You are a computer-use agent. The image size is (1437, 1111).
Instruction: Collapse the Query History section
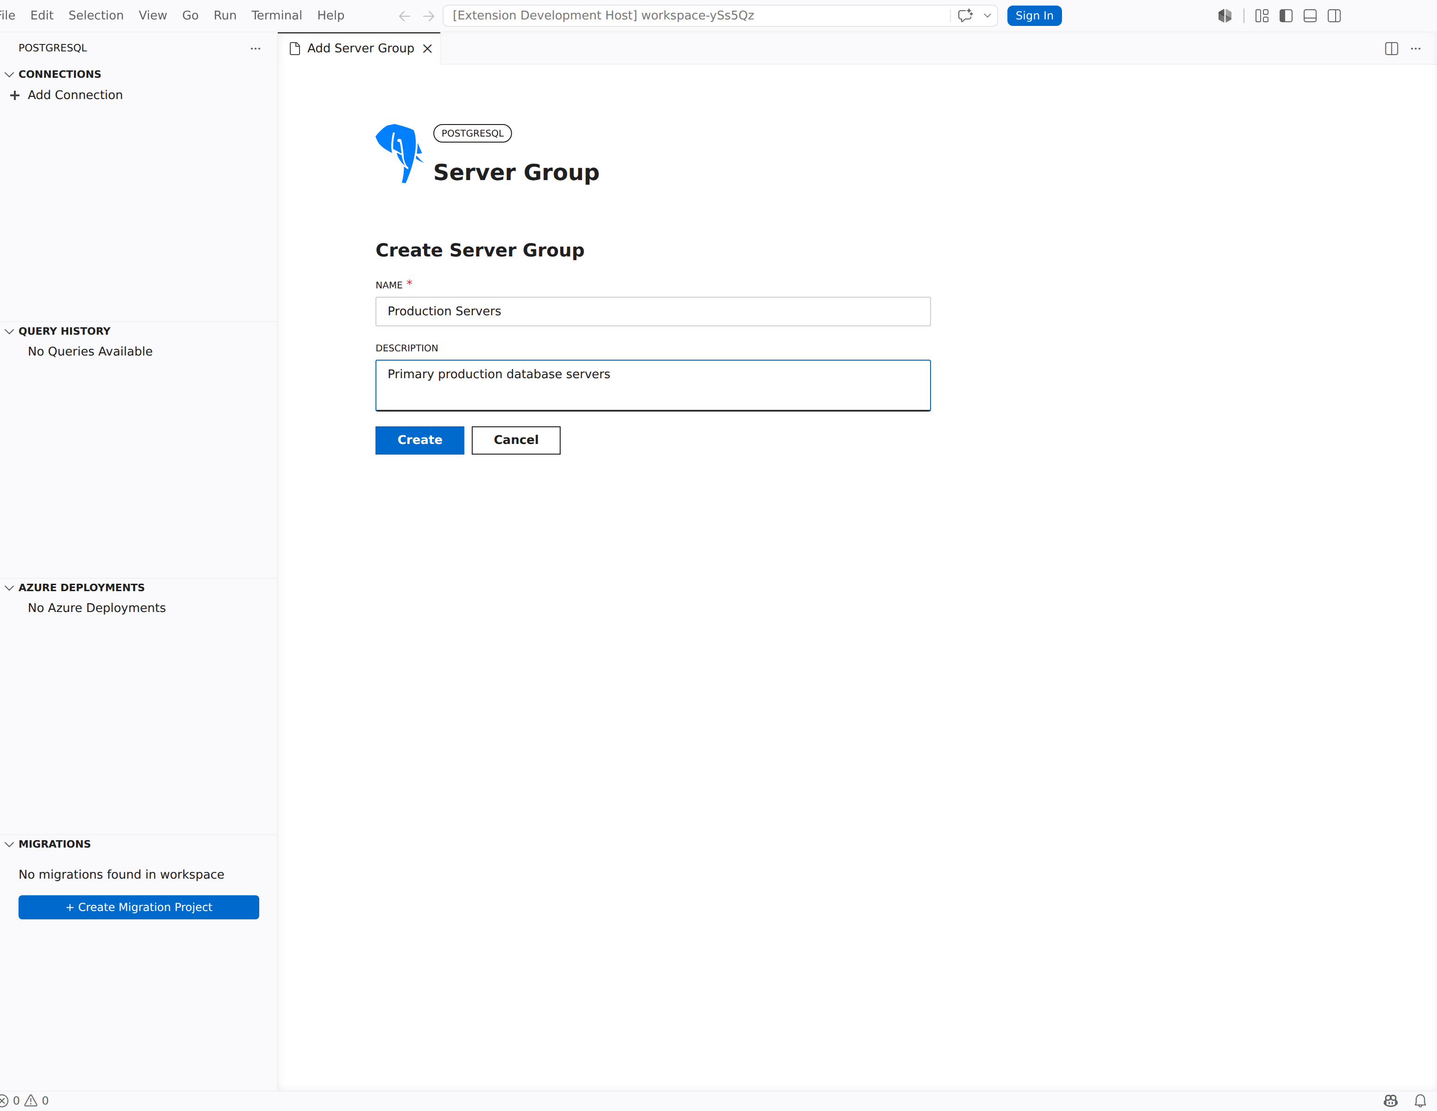pyautogui.click(x=9, y=331)
